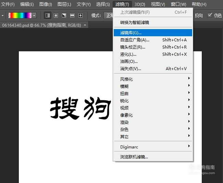Click the 反向 reverse option

click(x=199, y=15)
